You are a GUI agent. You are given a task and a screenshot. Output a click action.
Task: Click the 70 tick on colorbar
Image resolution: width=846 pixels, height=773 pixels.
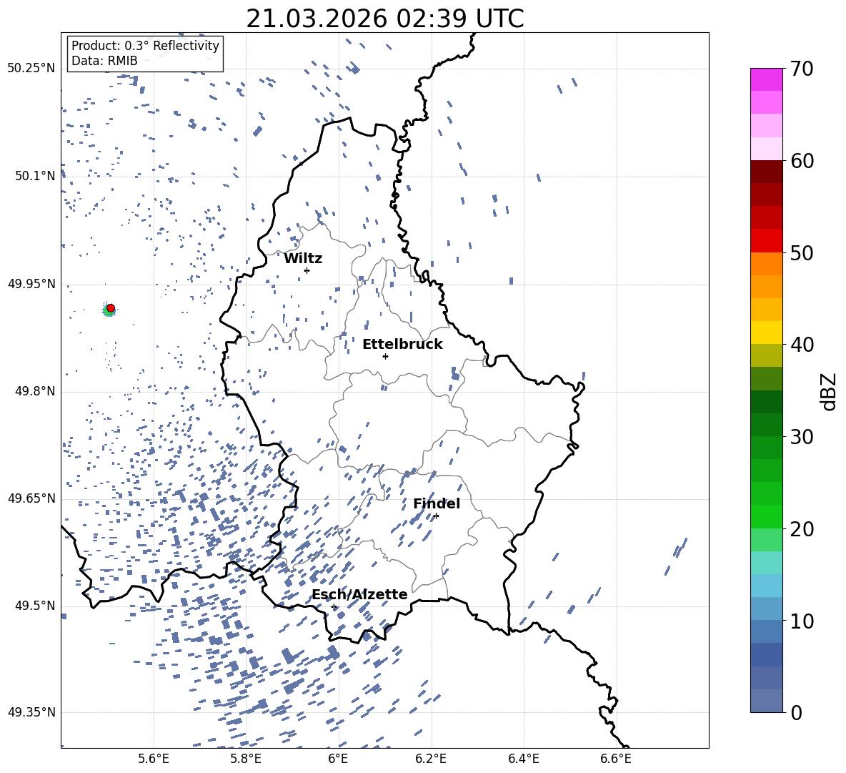(x=802, y=69)
